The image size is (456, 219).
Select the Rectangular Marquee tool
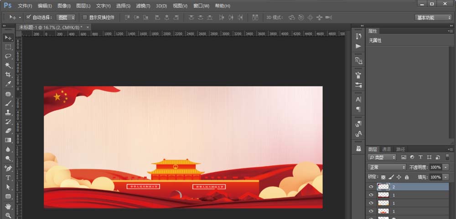click(x=8, y=47)
